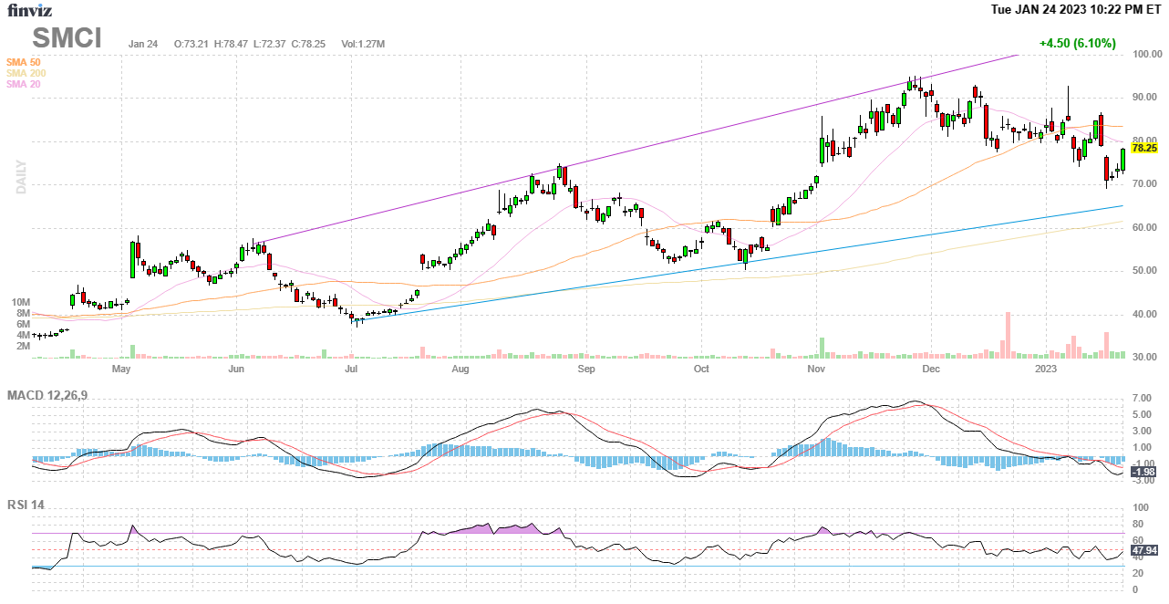This screenshot has width=1169, height=604.
Task: Click the MACD 12,26,9 indicator title
Action: (54, 395)
